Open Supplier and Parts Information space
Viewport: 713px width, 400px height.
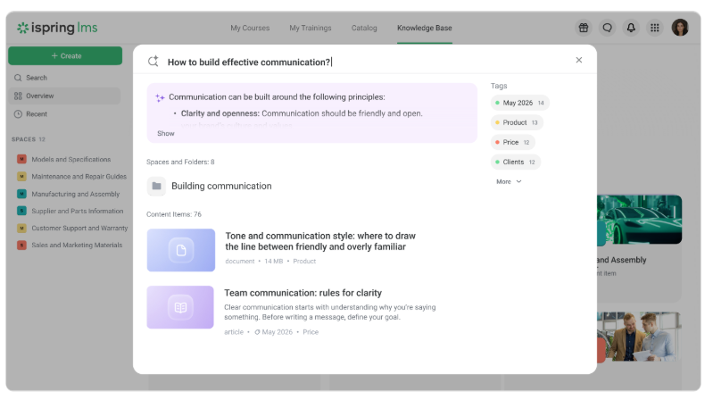coord(78,211)
